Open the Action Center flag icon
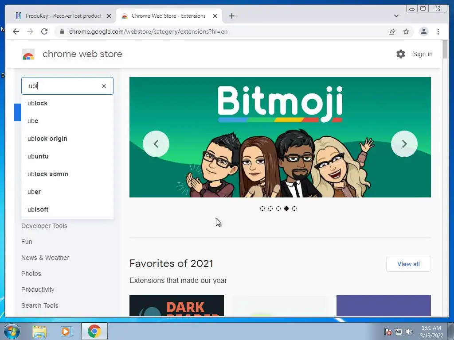 388,332
